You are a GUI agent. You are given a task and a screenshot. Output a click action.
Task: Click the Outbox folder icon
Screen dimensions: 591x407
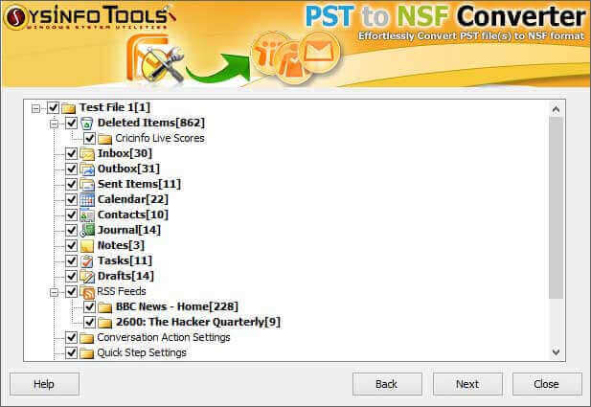pos(87,170)
